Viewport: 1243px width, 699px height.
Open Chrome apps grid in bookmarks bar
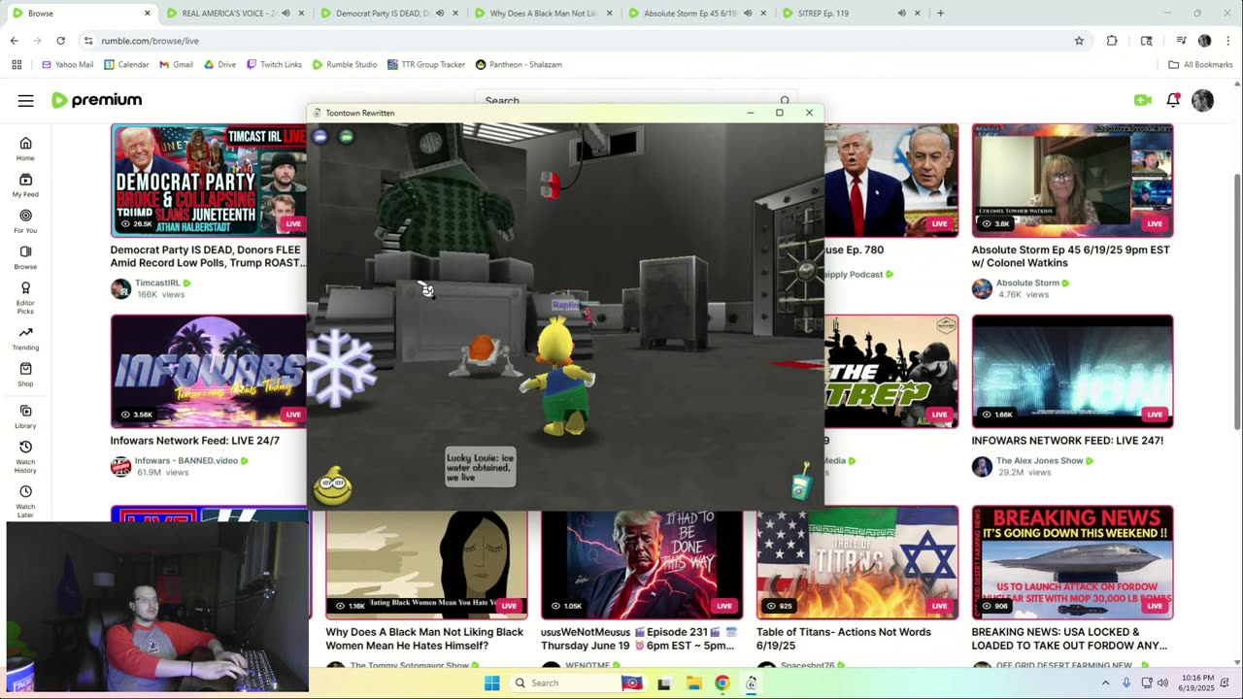pos(17,64)
